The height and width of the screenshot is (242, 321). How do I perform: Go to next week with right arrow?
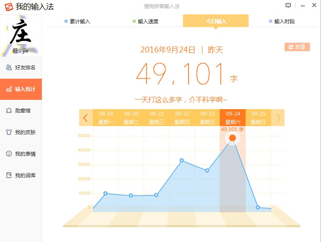coord(278,118)
